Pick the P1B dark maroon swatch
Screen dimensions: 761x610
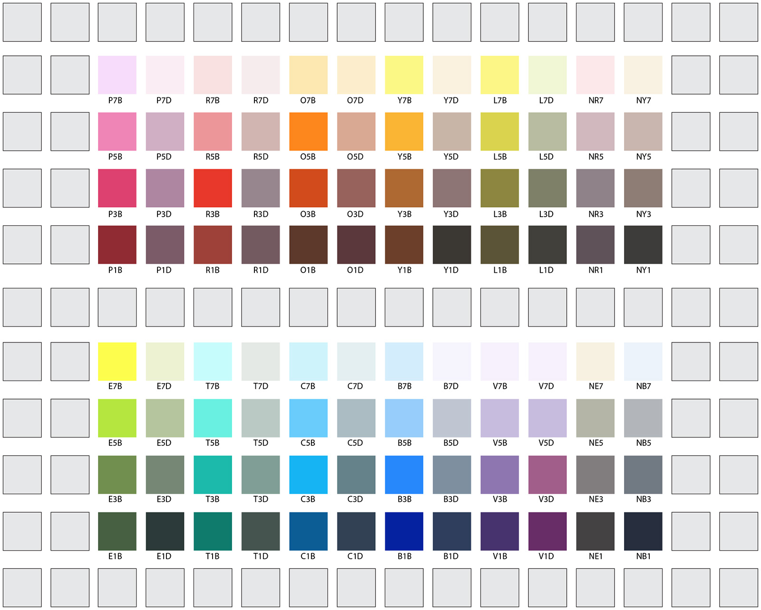(117, 245)
